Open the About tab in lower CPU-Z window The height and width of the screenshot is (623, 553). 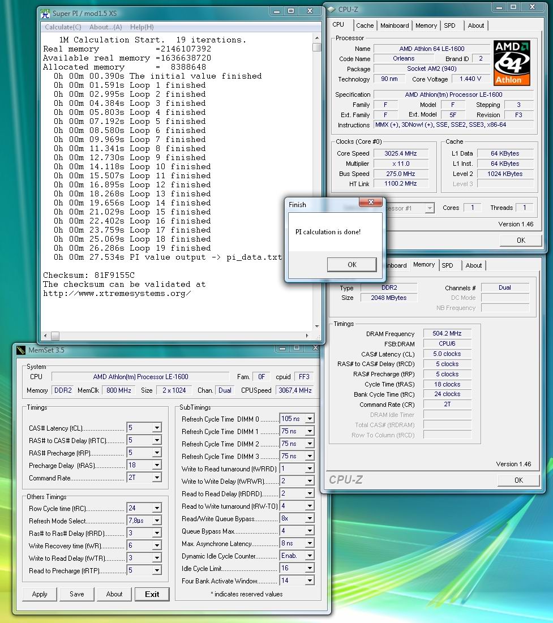tap(474, 265)
